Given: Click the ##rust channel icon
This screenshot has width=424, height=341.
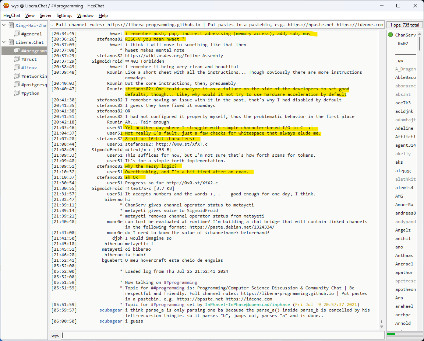Looking at the screenshot, I should click(x=17, y=59).
